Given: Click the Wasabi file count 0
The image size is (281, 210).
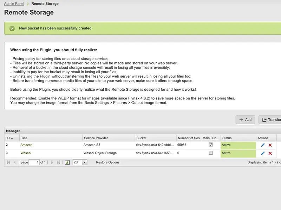Looking at the screenshot, I should click(x=178, y=153).
